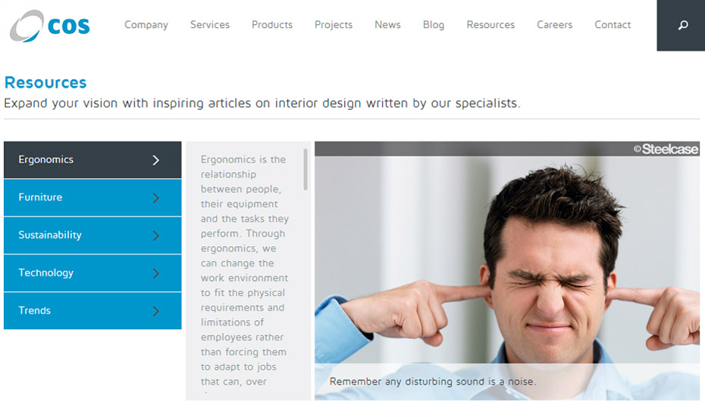Click the man covering ears image

click(506, 271)
